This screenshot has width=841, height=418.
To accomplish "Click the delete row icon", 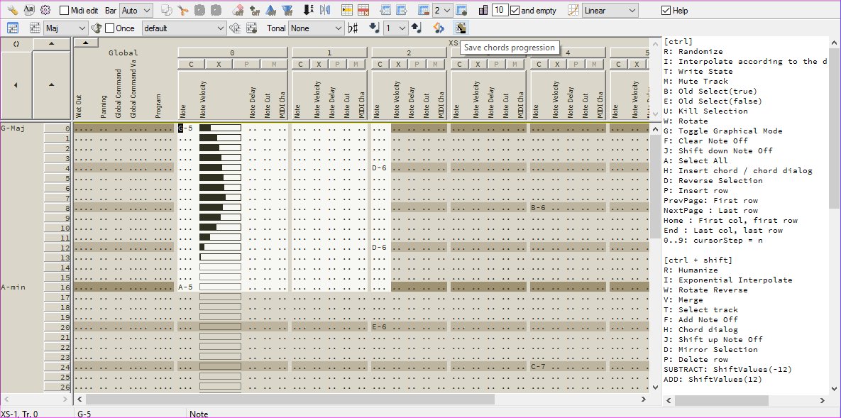I will 363,10.
